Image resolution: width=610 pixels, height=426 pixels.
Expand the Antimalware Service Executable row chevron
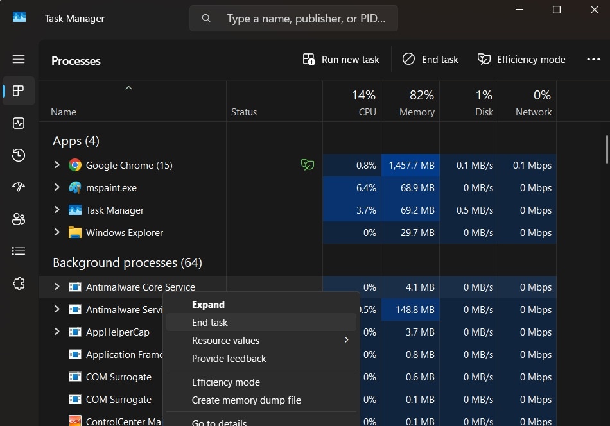click(x=57, y=309)
